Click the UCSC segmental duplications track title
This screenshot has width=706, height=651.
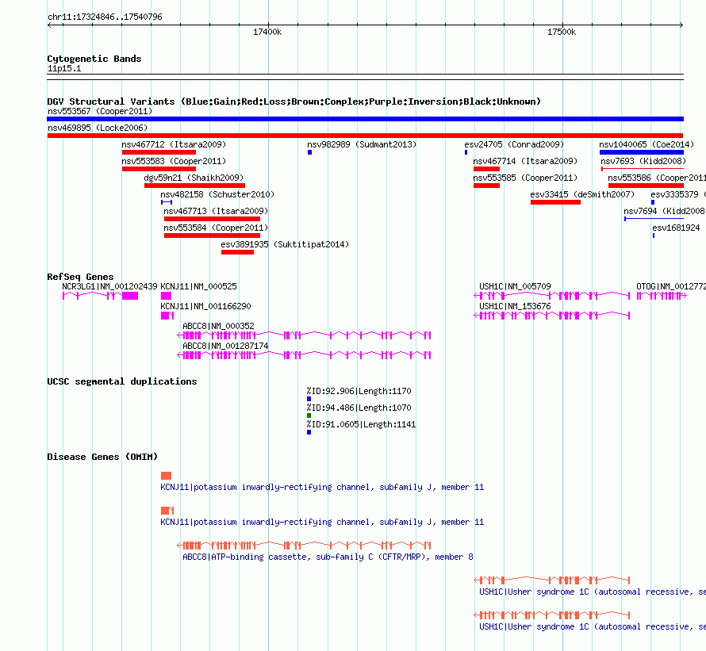coord(122,381)
